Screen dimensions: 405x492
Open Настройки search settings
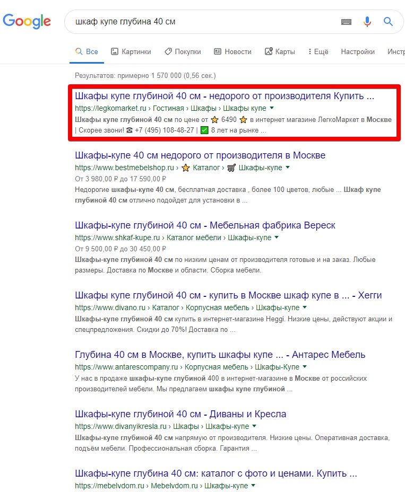coord(358,52)
